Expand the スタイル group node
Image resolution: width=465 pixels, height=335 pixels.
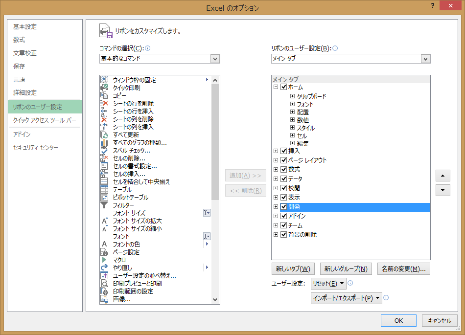click(292, 128)
